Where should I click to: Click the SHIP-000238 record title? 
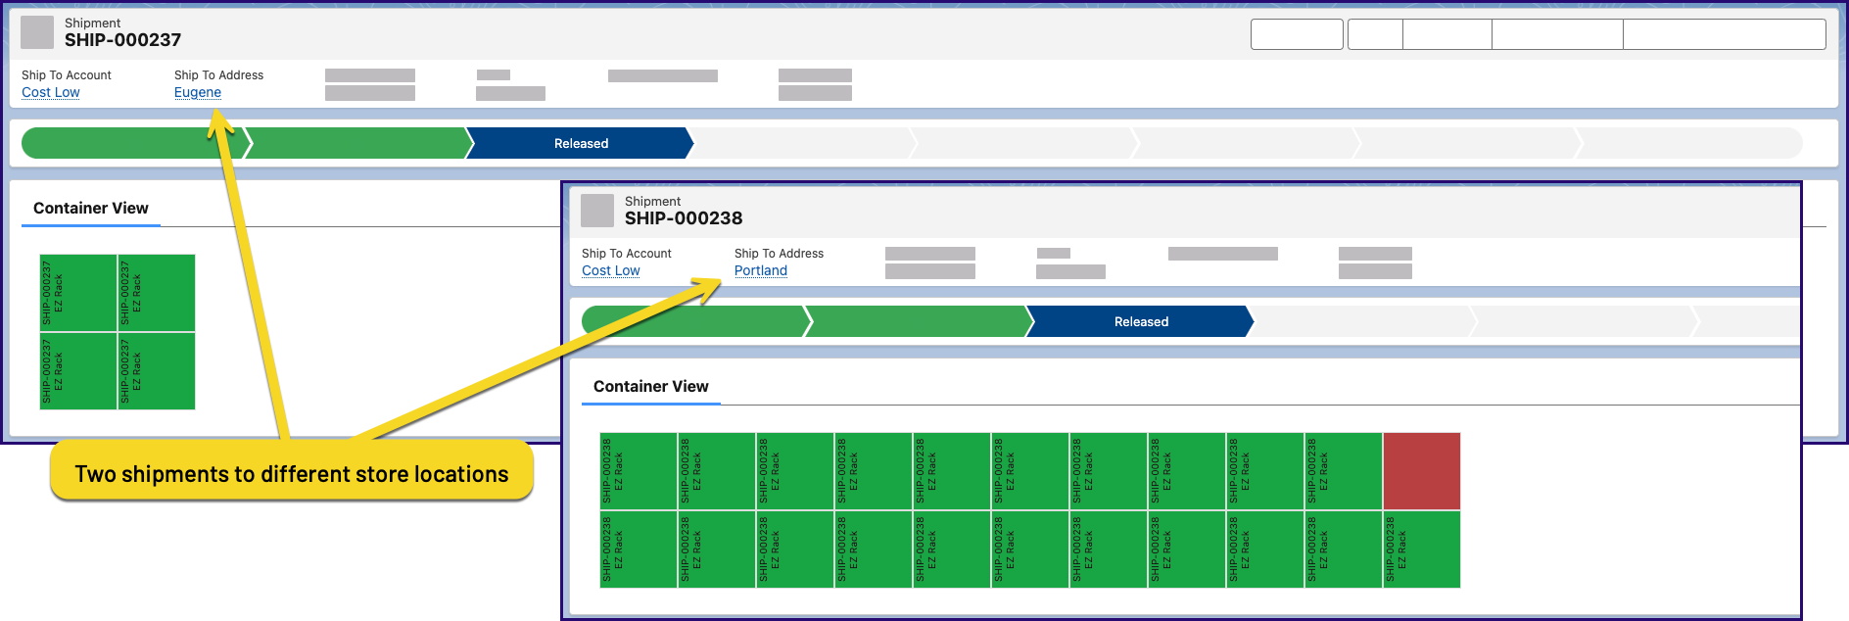(x=684, y=218)
